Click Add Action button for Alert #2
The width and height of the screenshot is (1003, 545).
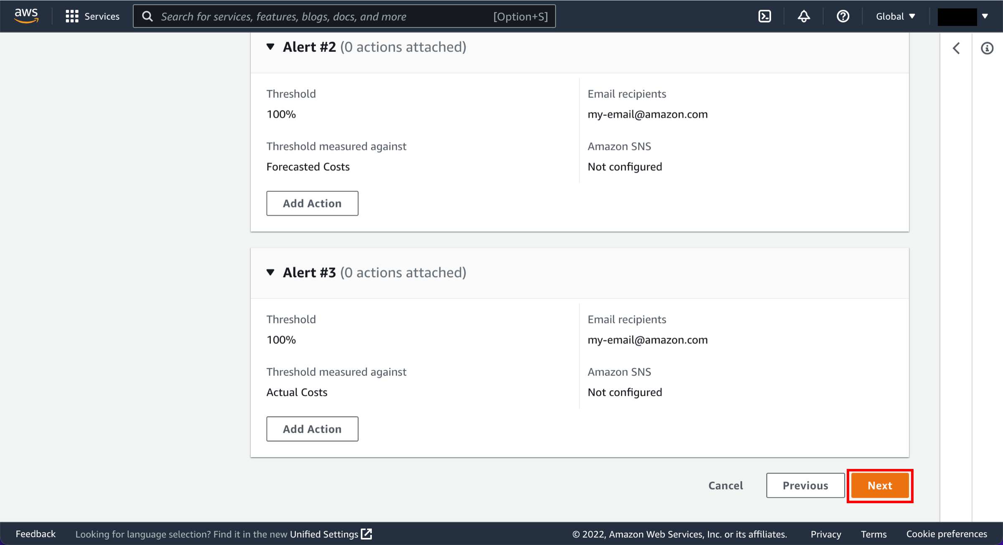(312, 203)
